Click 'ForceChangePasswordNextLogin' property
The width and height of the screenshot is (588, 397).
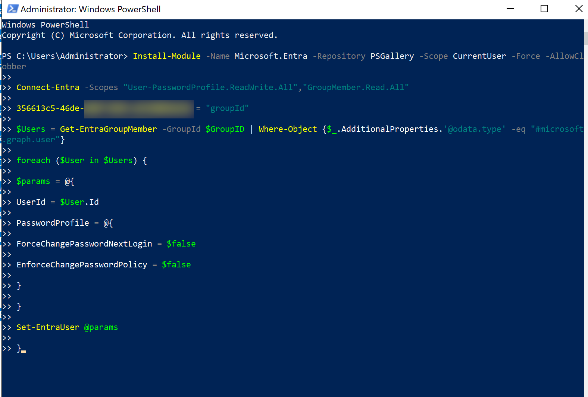[x=84, y=244]
